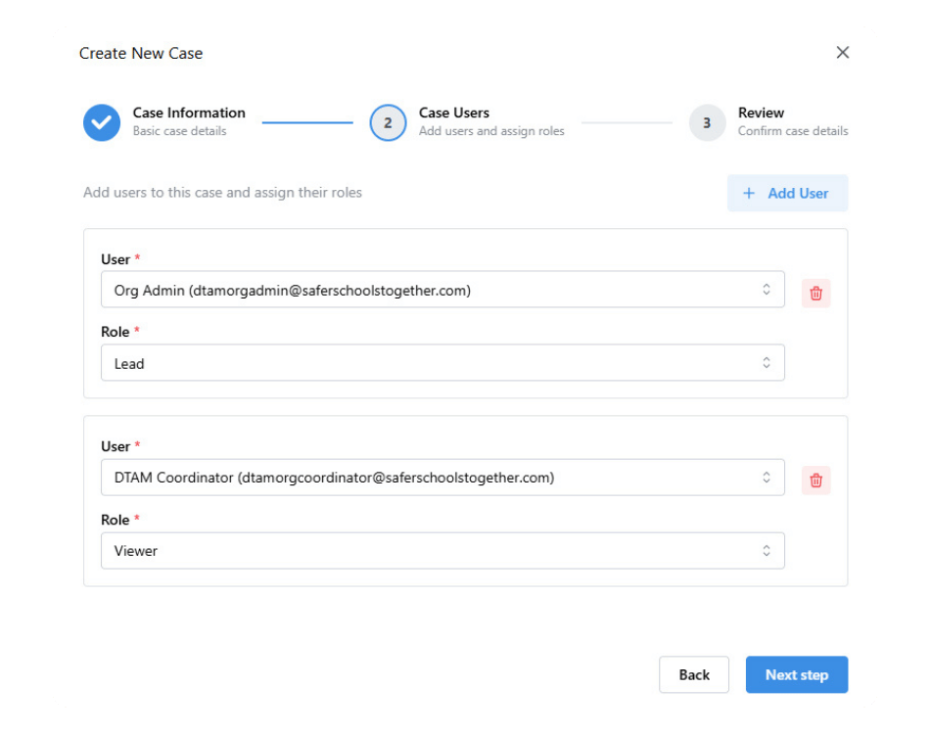Click the chevron on Org Admin user field

(x=767, y=290)
